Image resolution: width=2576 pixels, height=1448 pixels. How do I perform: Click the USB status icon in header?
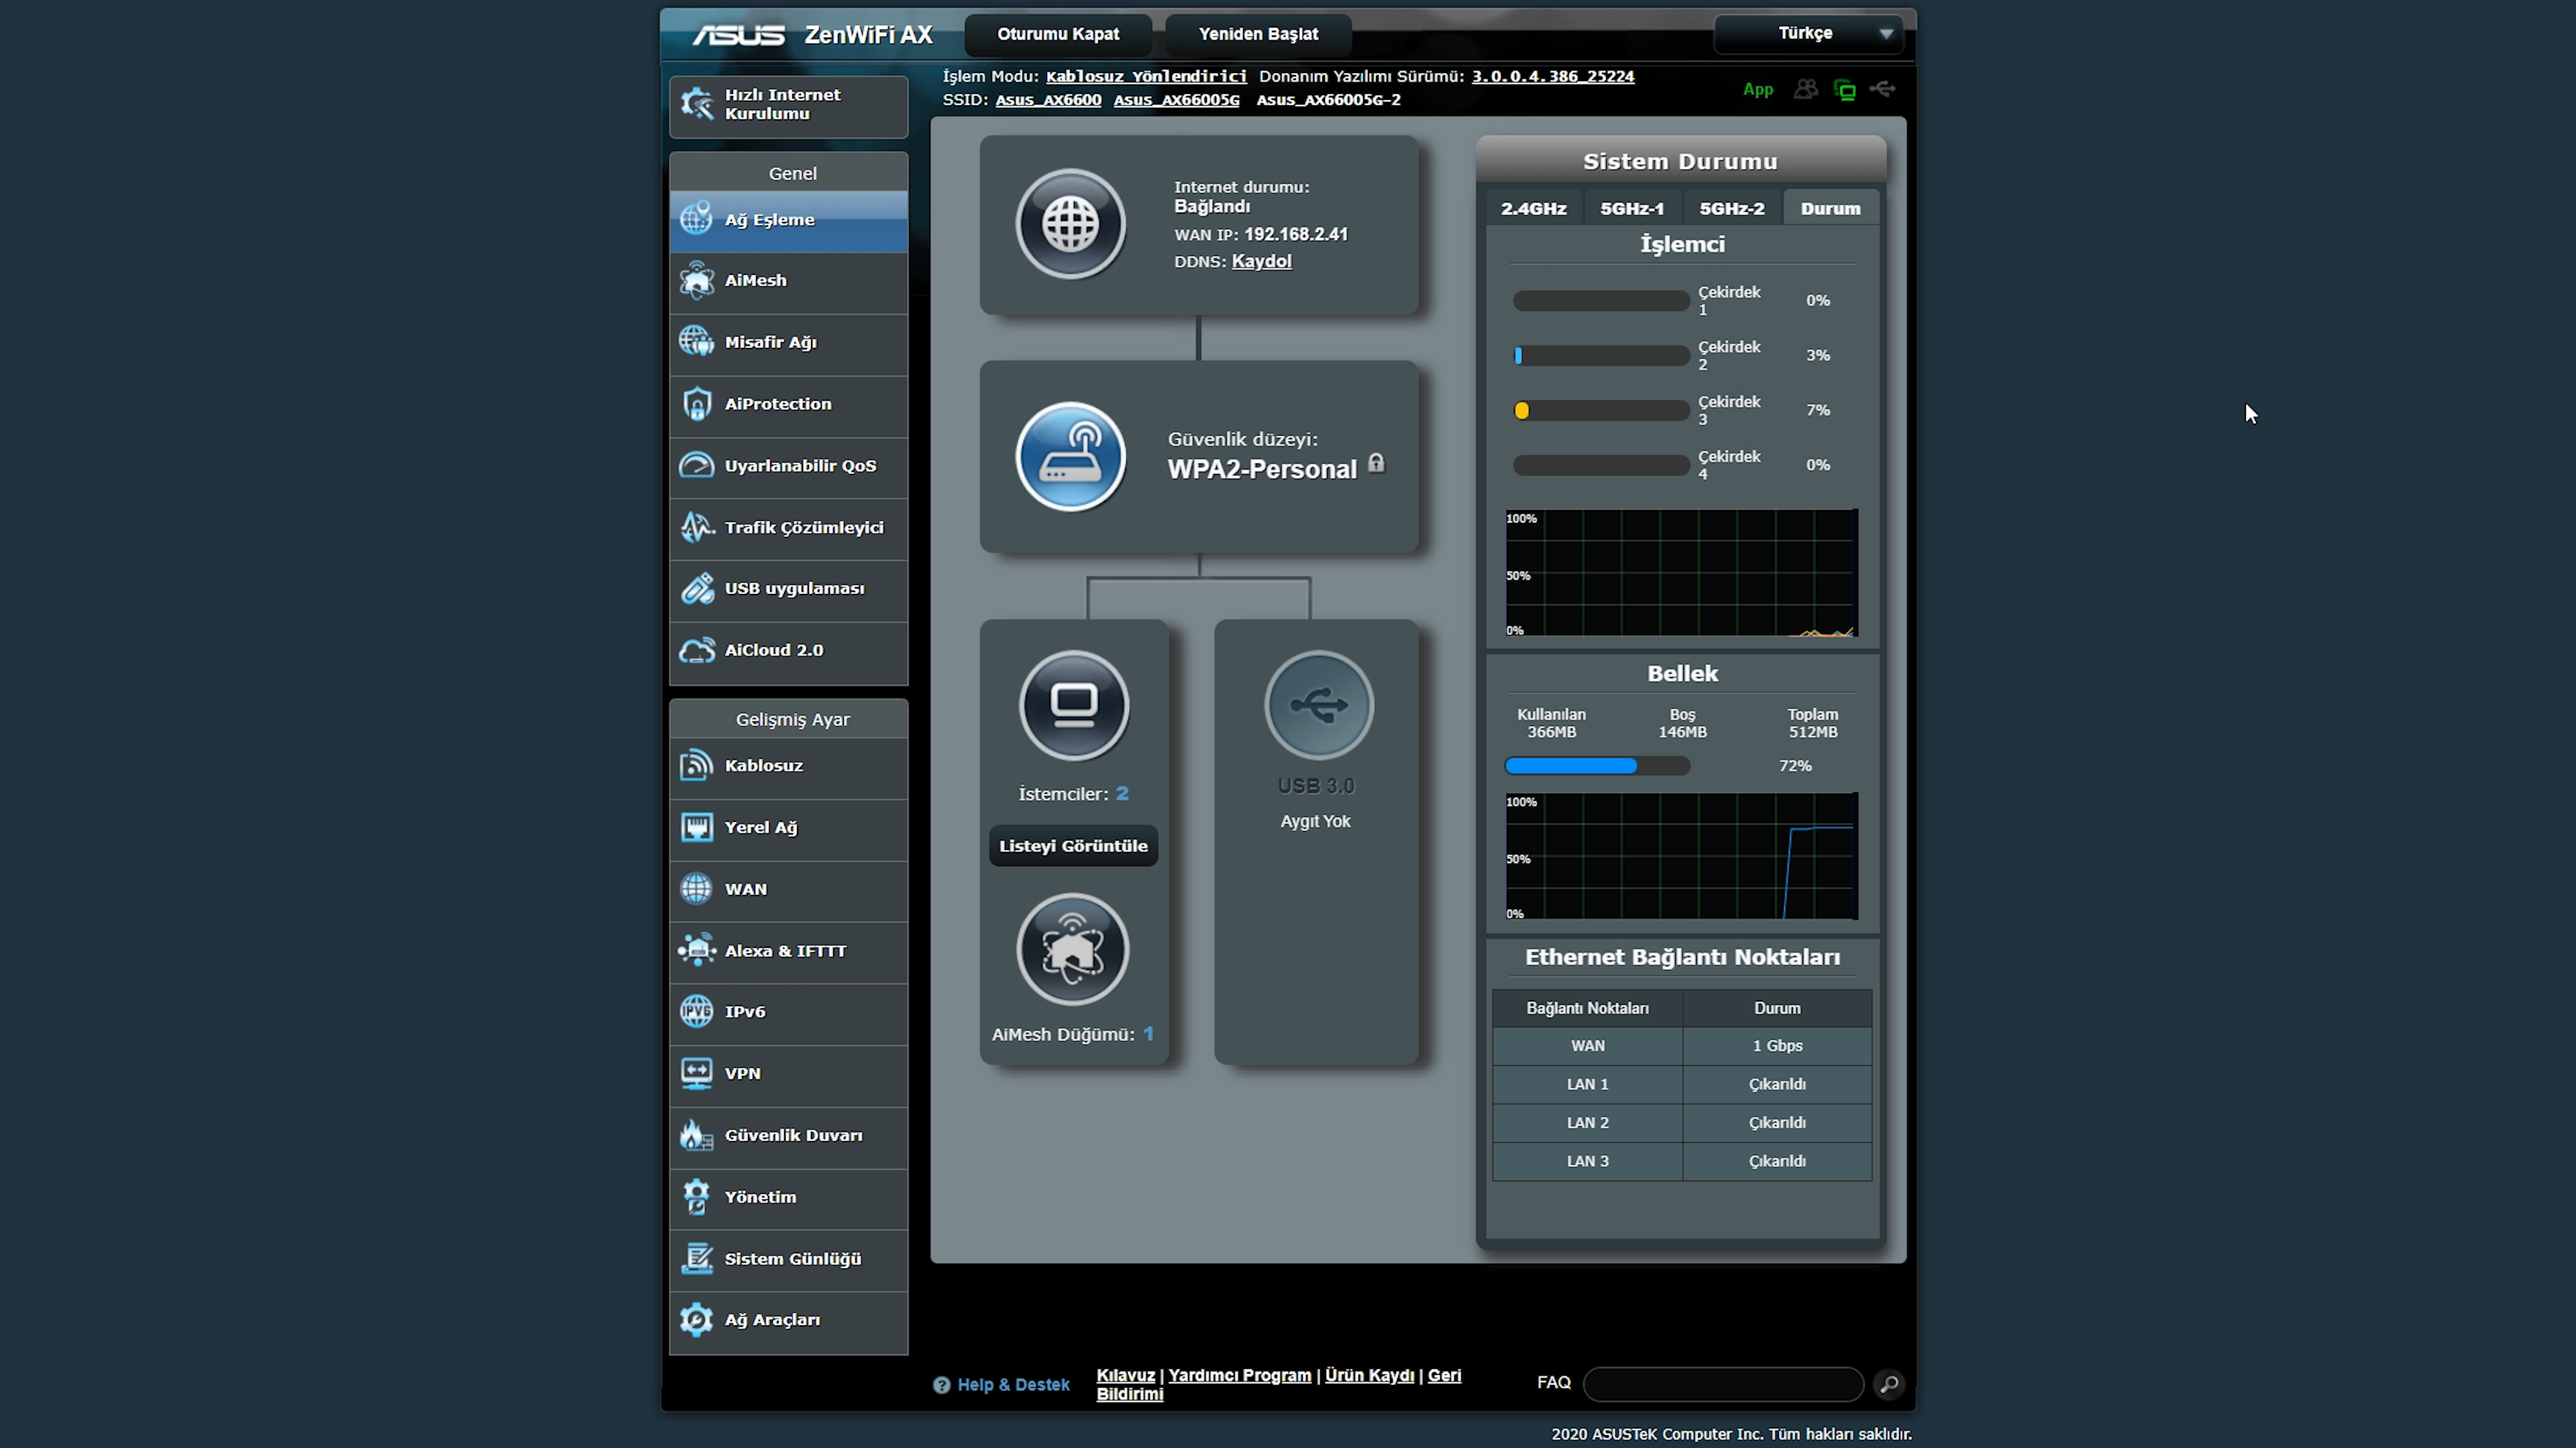point(1882,89)
